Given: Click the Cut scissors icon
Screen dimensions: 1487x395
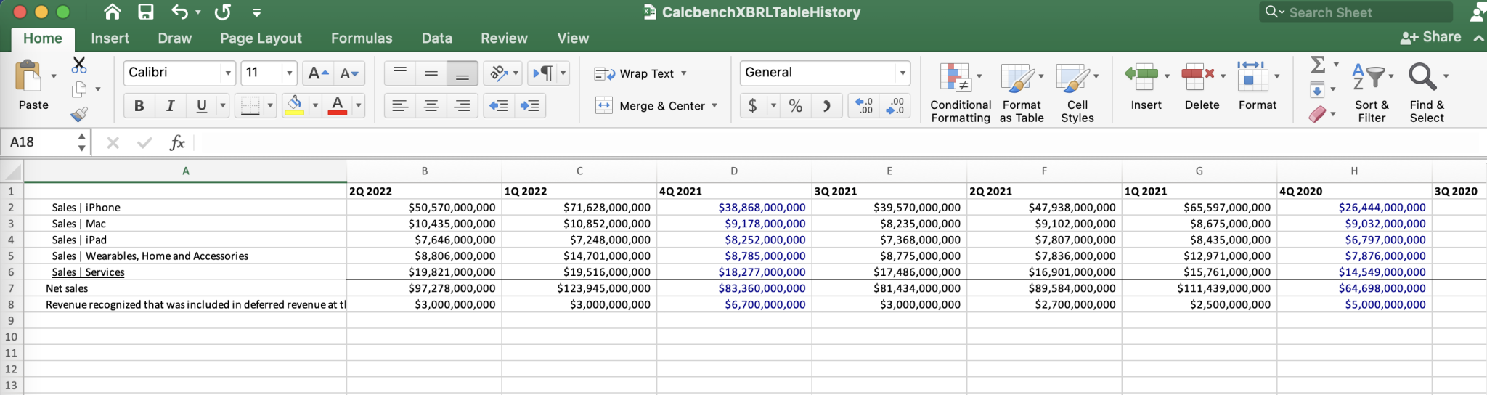Looking at the screenshot, I should [x=79, y=65].
